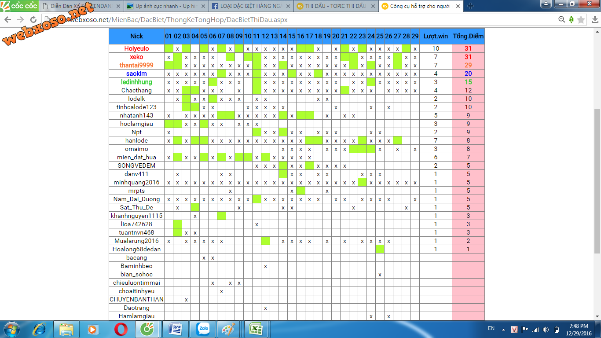Reload the page with the refresh icon

coord(33,20)
